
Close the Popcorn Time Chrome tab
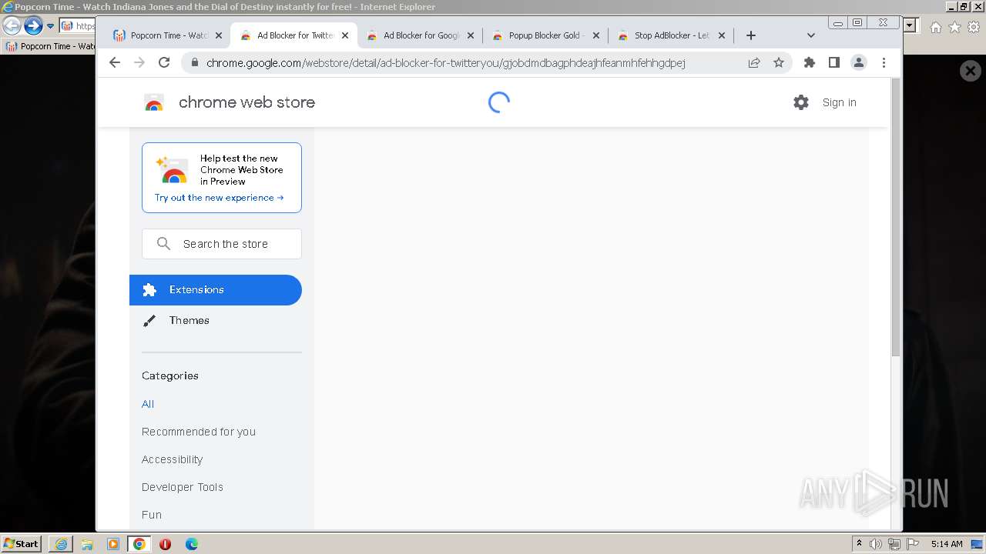(x=219, y=35)
